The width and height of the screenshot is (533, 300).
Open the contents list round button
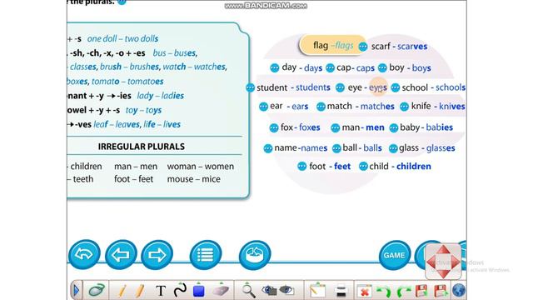click(x=206, y=254)
